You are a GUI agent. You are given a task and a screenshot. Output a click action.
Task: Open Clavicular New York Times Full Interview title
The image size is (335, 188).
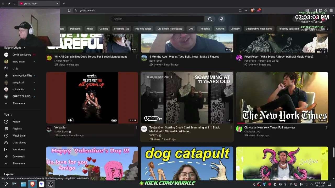[270, 128]
